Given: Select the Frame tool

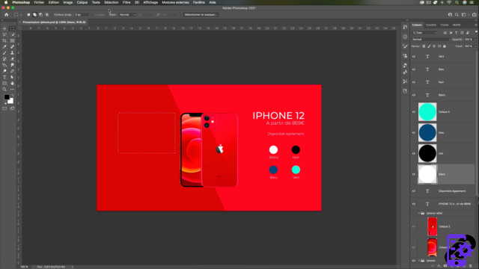Looking at the screenshot, I should pos(12,41).
